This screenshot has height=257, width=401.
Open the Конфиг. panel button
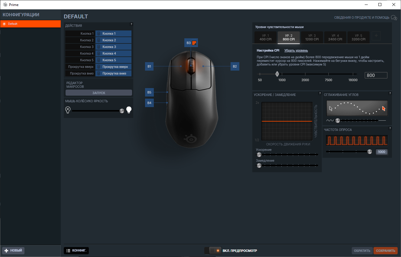click(76, 251)
